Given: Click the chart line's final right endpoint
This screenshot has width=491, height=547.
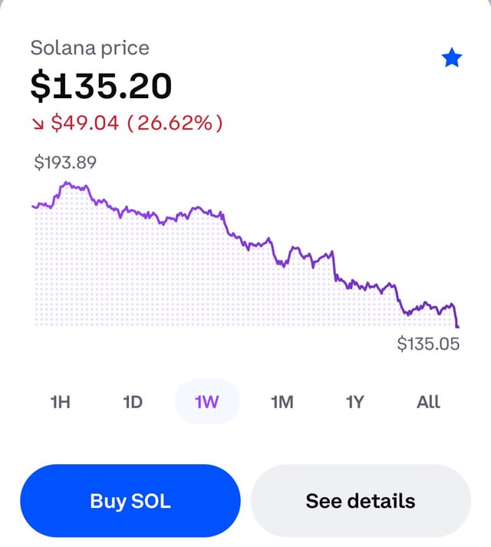Looking at the screenshot, I should (x=459, y=327).
